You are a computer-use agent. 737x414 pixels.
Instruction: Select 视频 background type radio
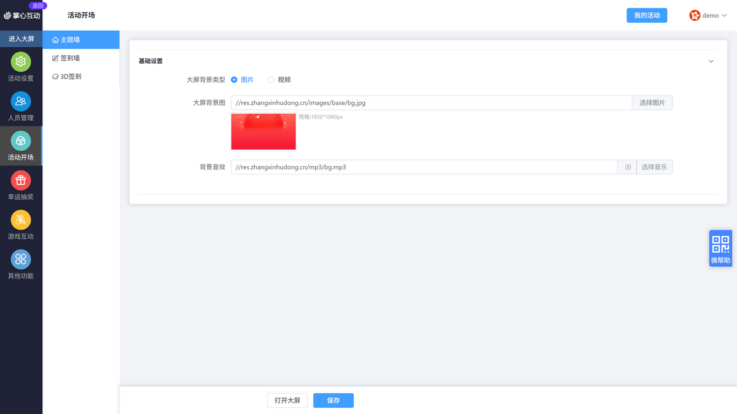pos(271,80)
